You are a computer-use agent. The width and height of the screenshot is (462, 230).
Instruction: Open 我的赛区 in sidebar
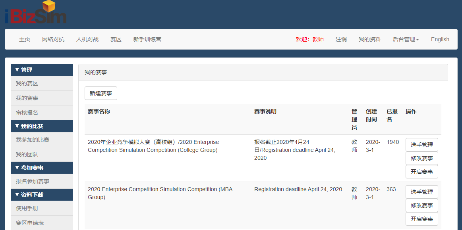pos(42,84)
